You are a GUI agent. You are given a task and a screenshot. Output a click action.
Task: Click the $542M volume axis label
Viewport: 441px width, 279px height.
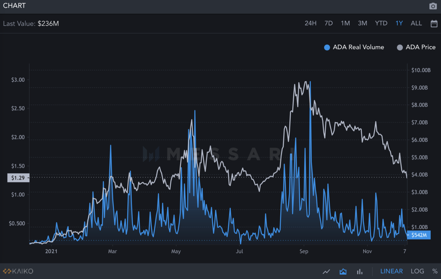click(419, 235)
